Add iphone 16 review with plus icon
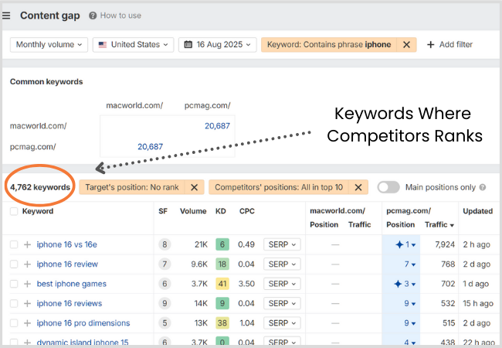 pos(28,264)
